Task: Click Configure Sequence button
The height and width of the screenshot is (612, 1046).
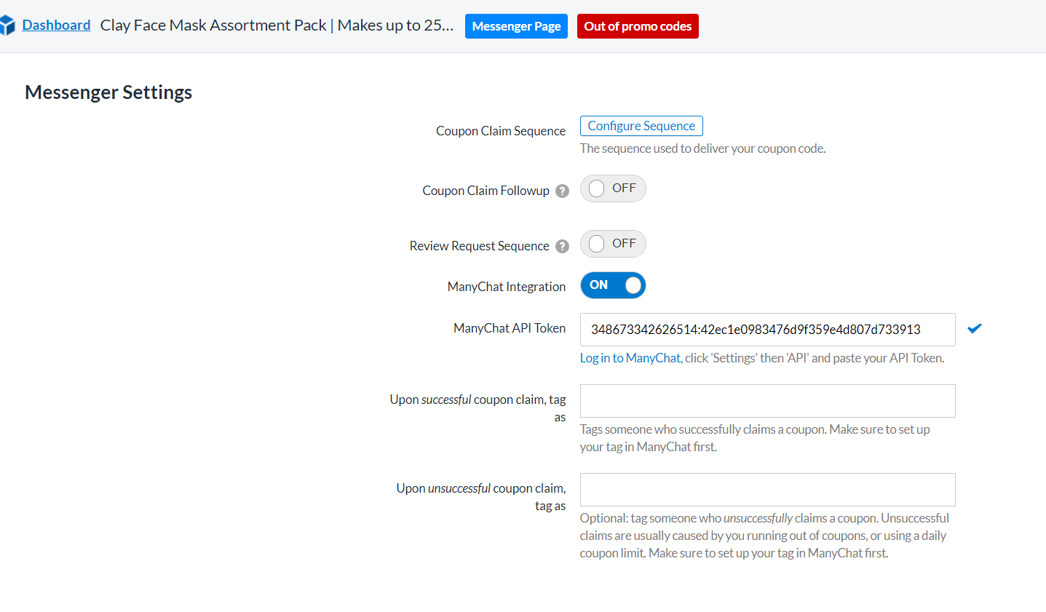Action: tap(641, 126)
